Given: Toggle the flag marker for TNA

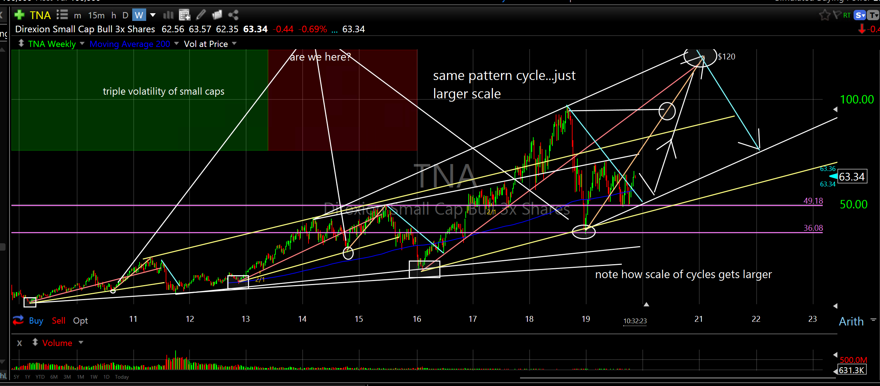Looking at the screenshot, I should tap(837, 15).
